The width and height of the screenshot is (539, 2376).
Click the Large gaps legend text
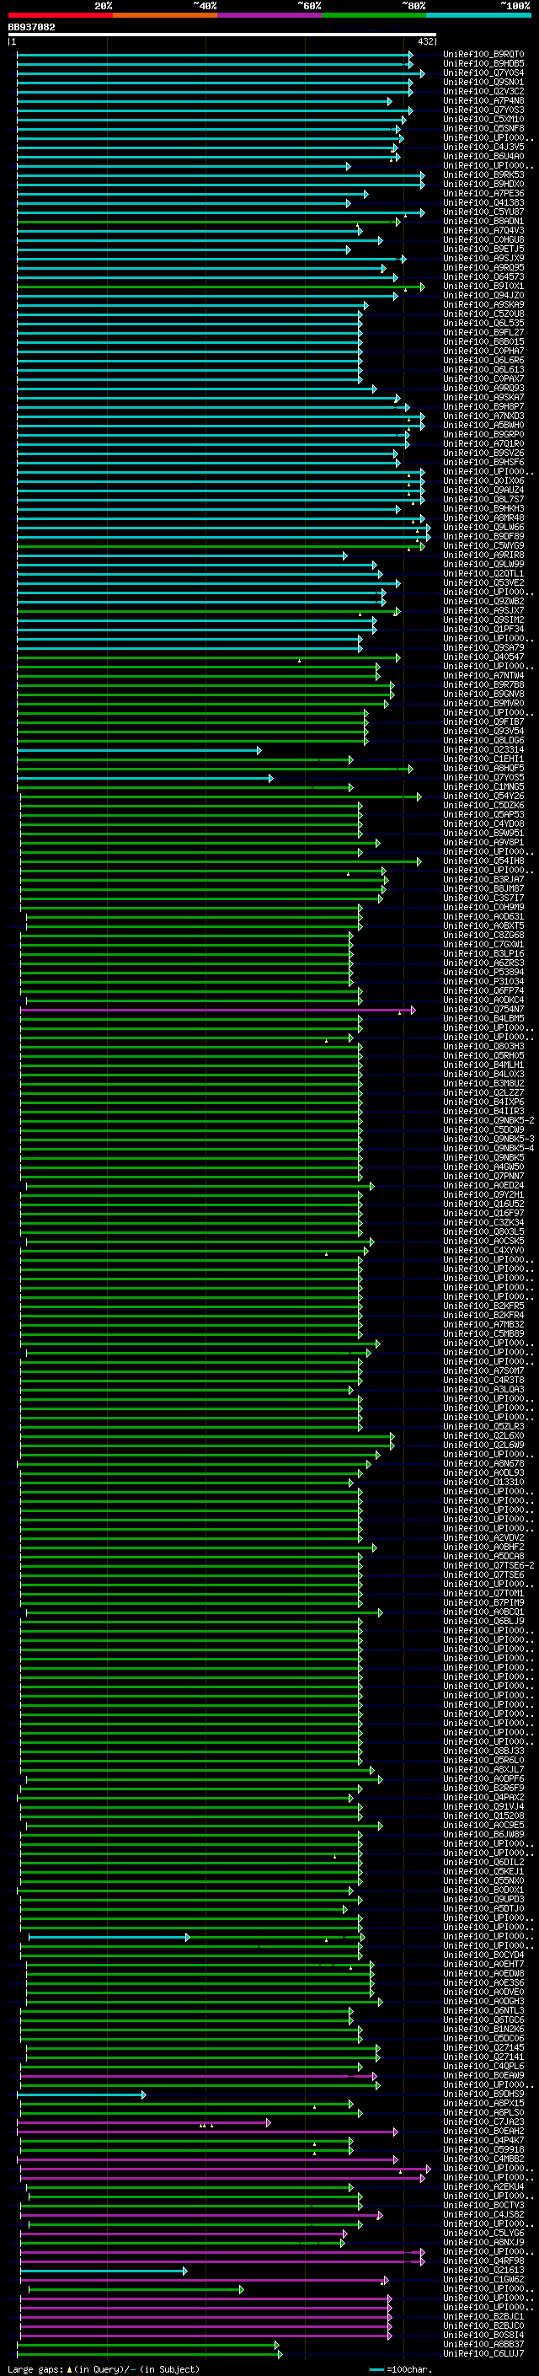click(104, 2369)
